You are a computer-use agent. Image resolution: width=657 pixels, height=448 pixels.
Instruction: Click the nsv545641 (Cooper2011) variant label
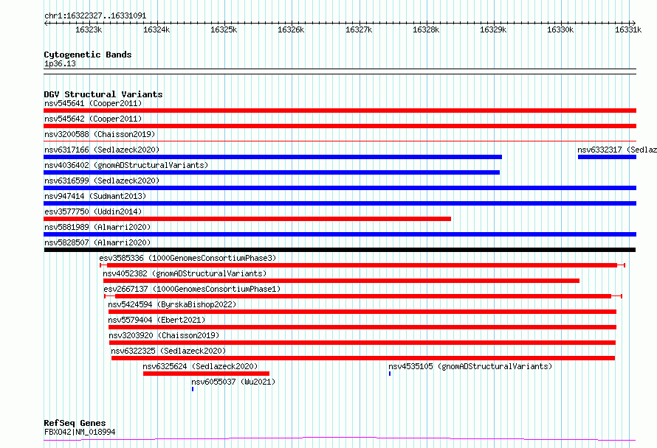click(93, 103)
